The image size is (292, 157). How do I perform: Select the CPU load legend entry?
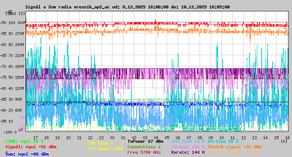[x=188, y=141]
